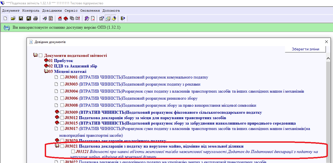
Task: Click the New document toolbar icon
Action: coord(5,18)
